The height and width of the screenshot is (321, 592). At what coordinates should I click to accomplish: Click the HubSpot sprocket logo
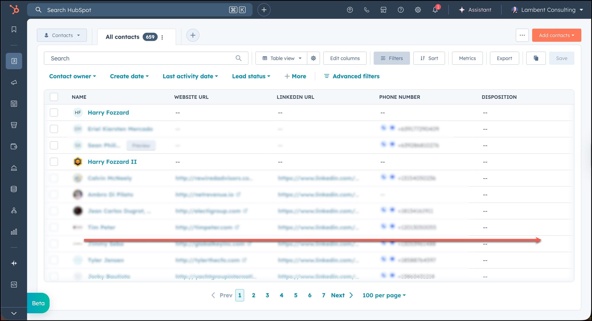point(14,9)
